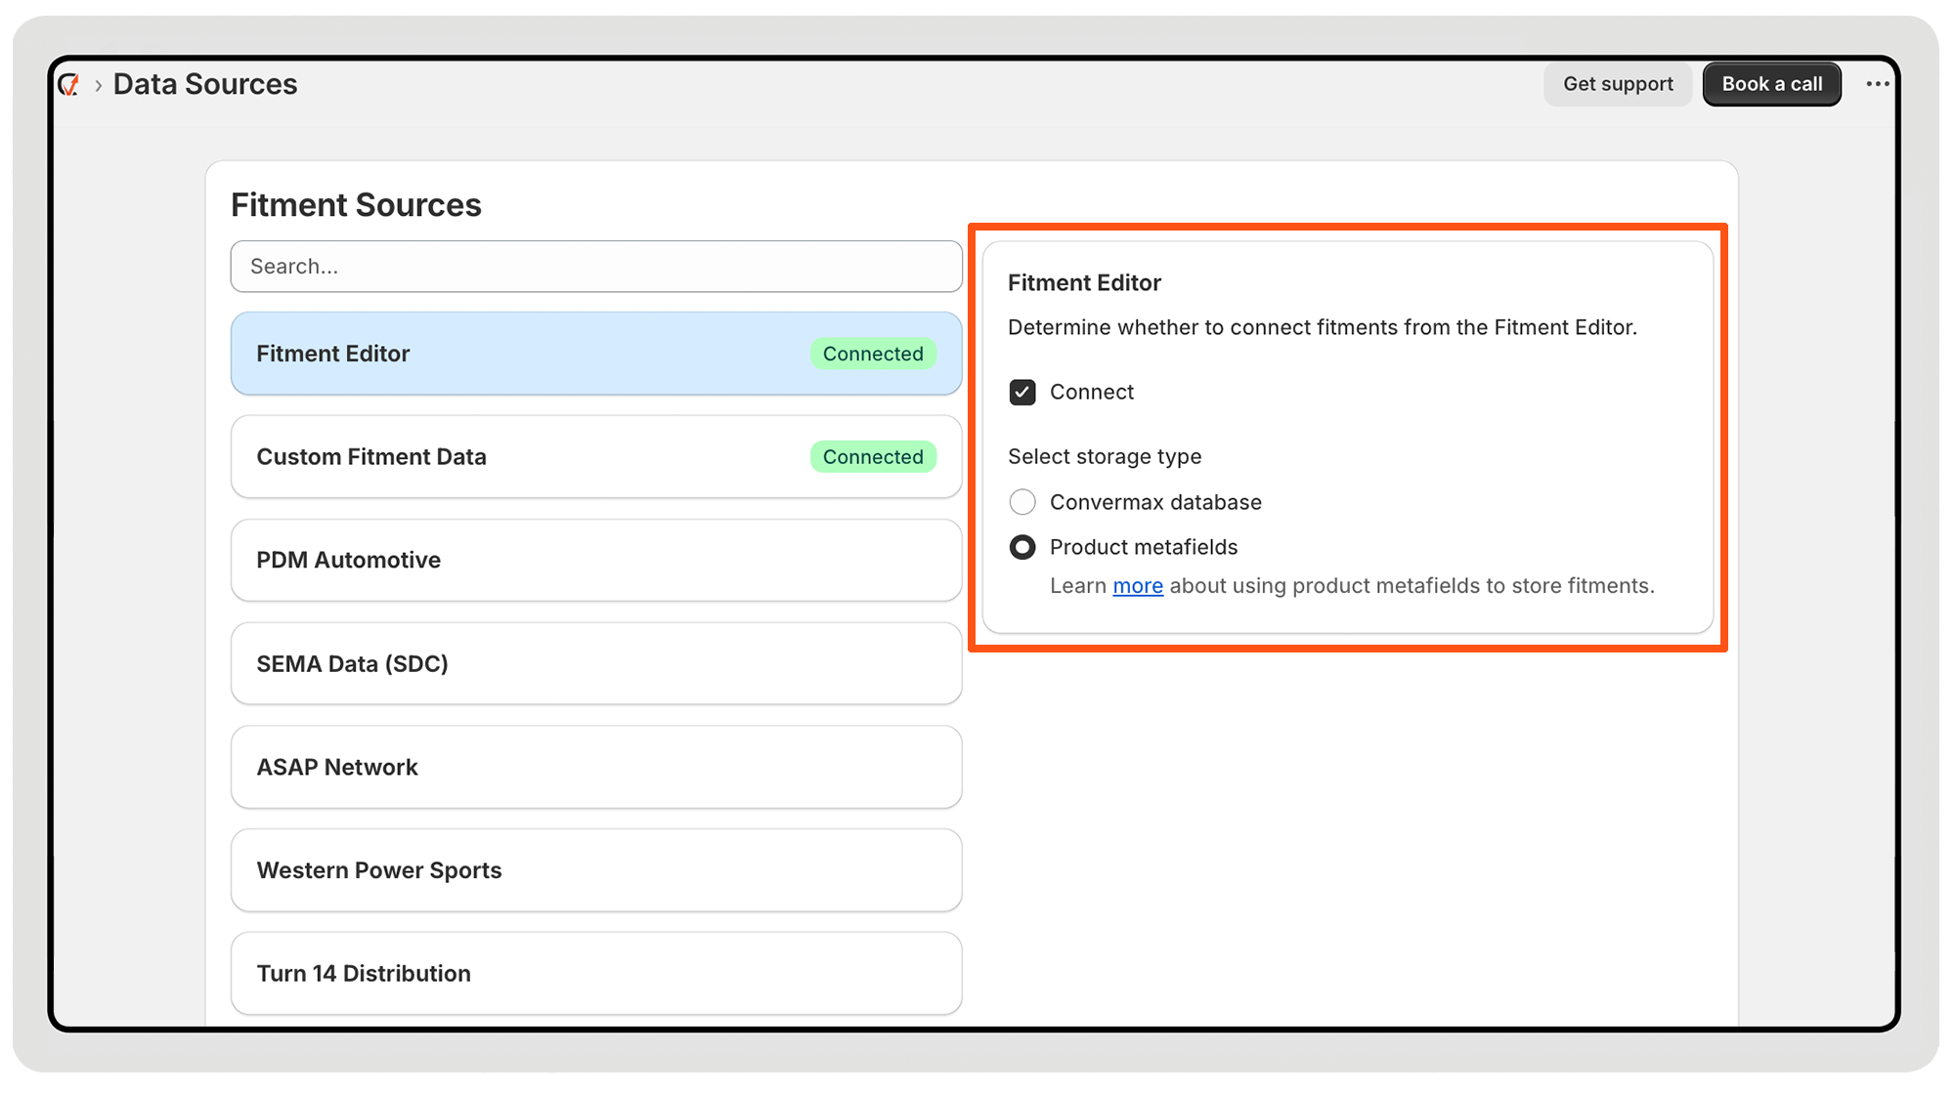The width and height of the screenshot is (1955, 1094).
Task: Click the breadcrumb chevron before Data Sources
Action: coord(98,86)
